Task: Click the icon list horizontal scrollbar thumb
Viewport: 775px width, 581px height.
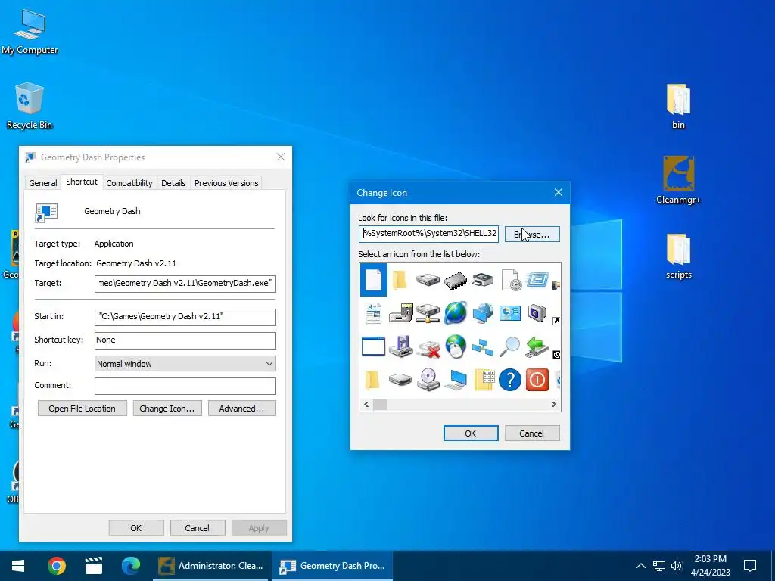Action: pyautogui.click(x=380, y=404)
